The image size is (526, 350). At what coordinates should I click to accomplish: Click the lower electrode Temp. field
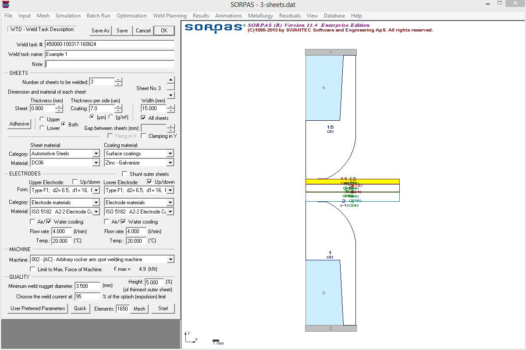coord(136,241)
